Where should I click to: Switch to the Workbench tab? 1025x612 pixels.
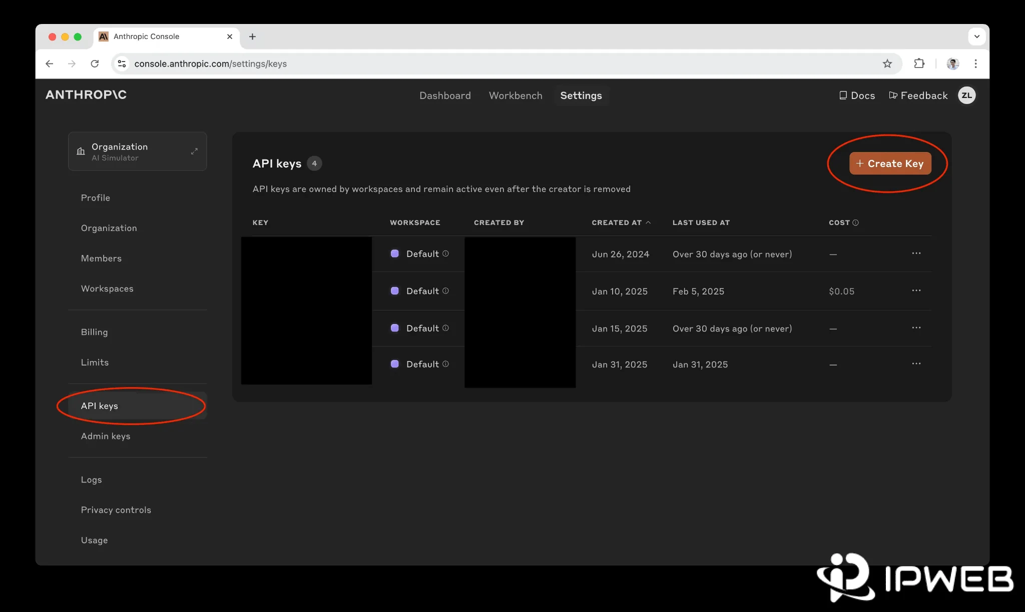point(516,95)
